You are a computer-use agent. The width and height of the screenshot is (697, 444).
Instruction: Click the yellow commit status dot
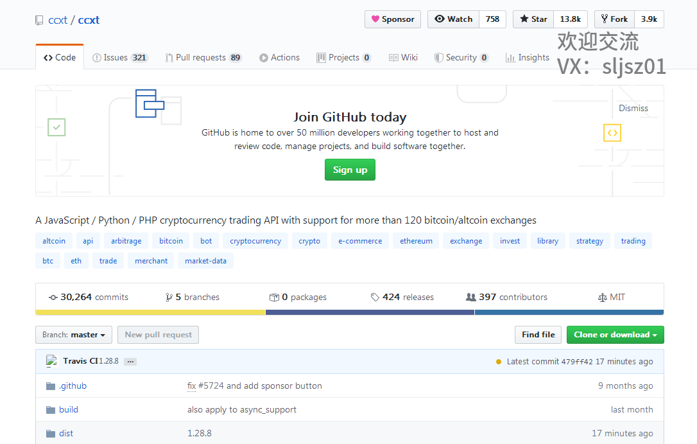click(499, 362)
